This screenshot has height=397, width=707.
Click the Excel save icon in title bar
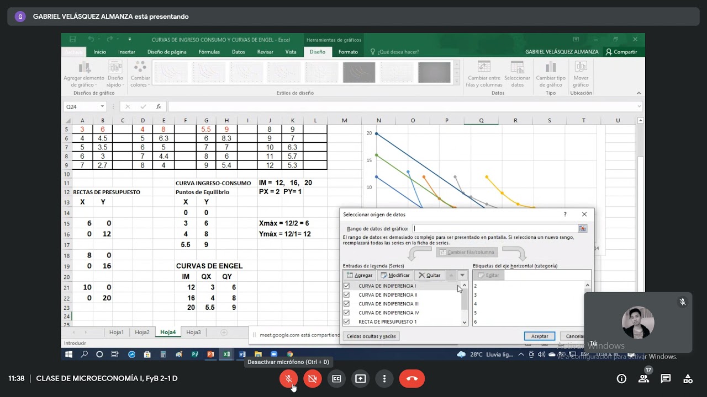point(72,39)
